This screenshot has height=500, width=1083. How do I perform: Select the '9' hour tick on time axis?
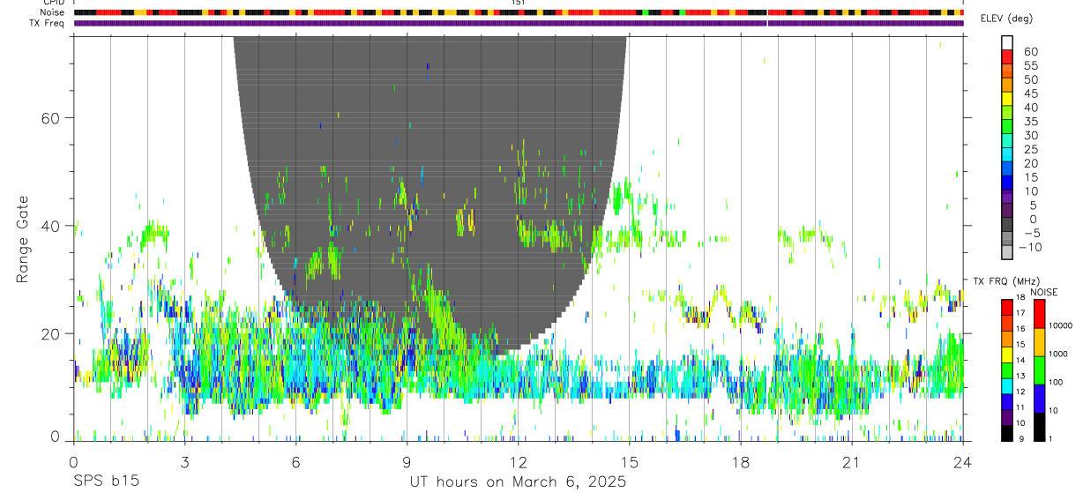coord(407,462)
